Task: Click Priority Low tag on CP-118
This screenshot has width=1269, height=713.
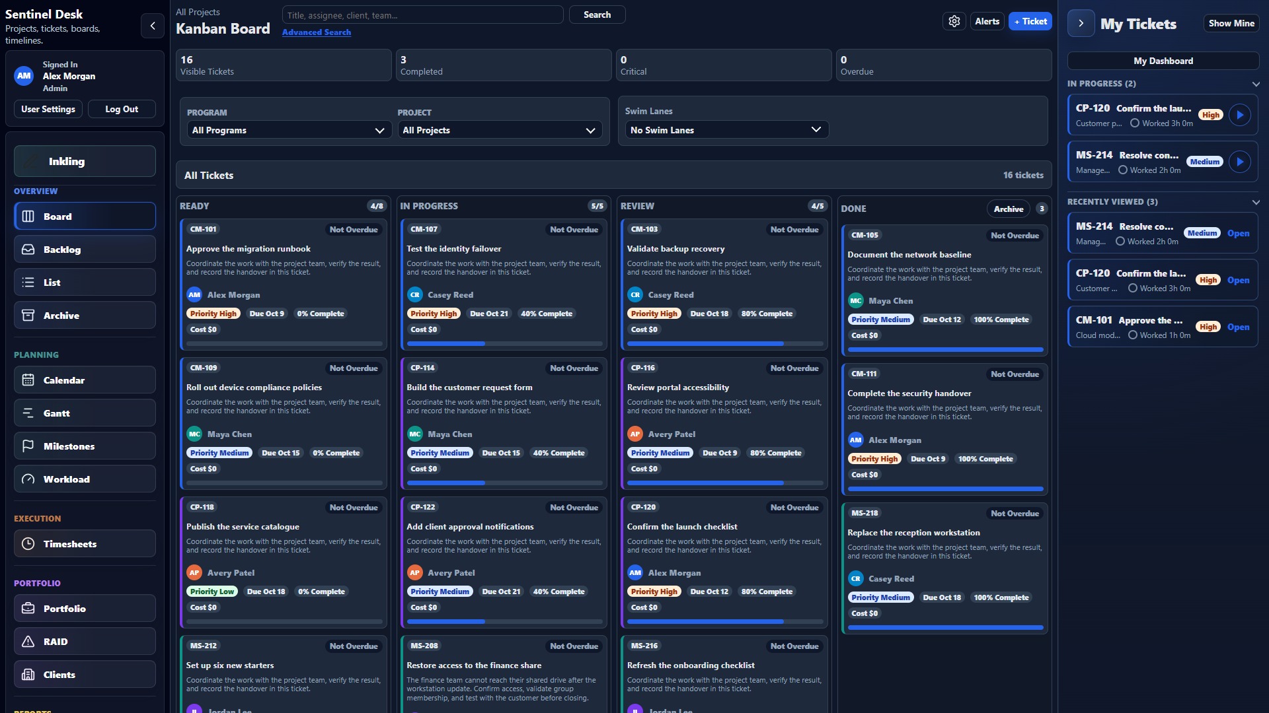Action: pos(212,592)
